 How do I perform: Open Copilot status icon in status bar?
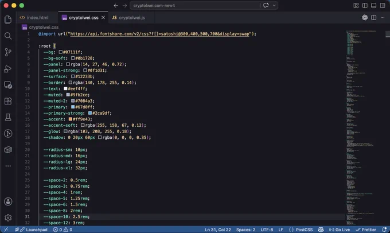point(321,230)
